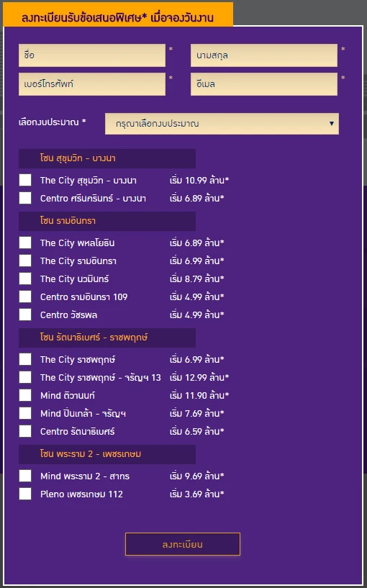Focus the นามสกุล last name field
Image resolution: width=367 pixels, height=588 pixels.
pos(264,55)
